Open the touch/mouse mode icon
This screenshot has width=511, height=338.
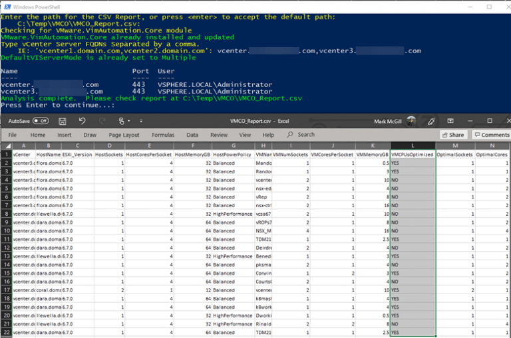click(x=121, y=121)
